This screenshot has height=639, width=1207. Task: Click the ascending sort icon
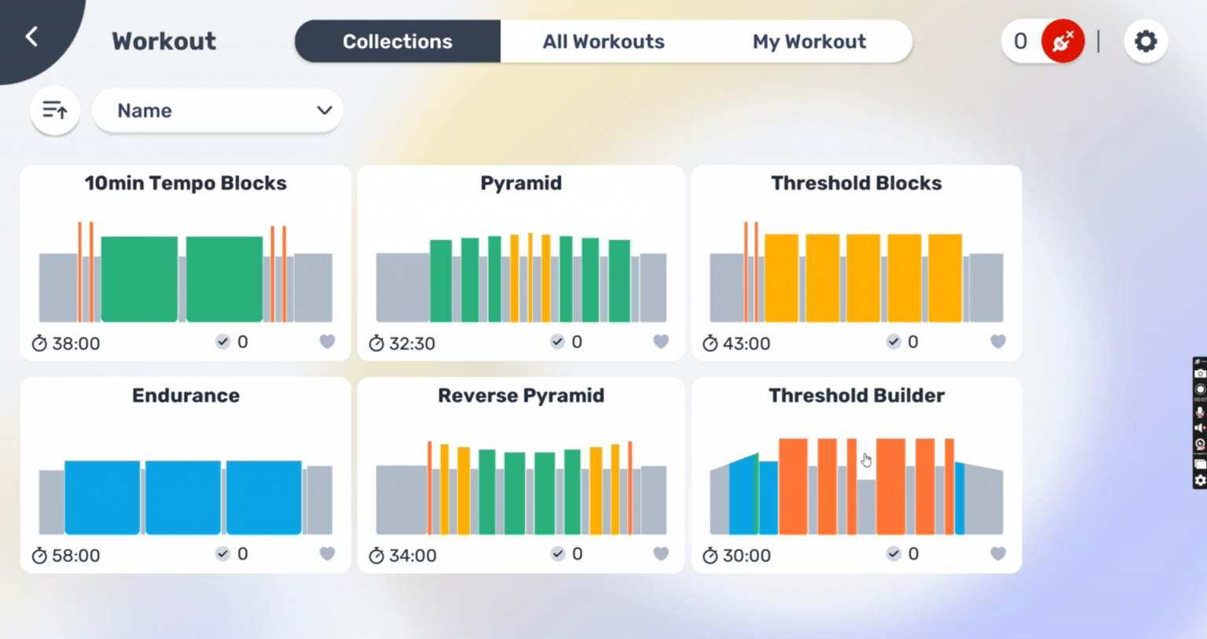tap(54, 110)
